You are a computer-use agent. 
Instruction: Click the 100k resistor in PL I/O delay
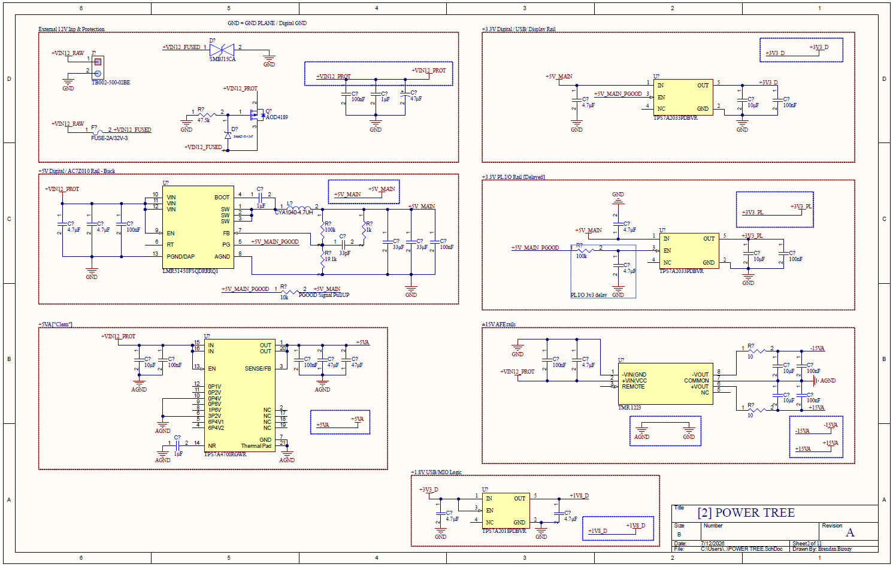587,250
